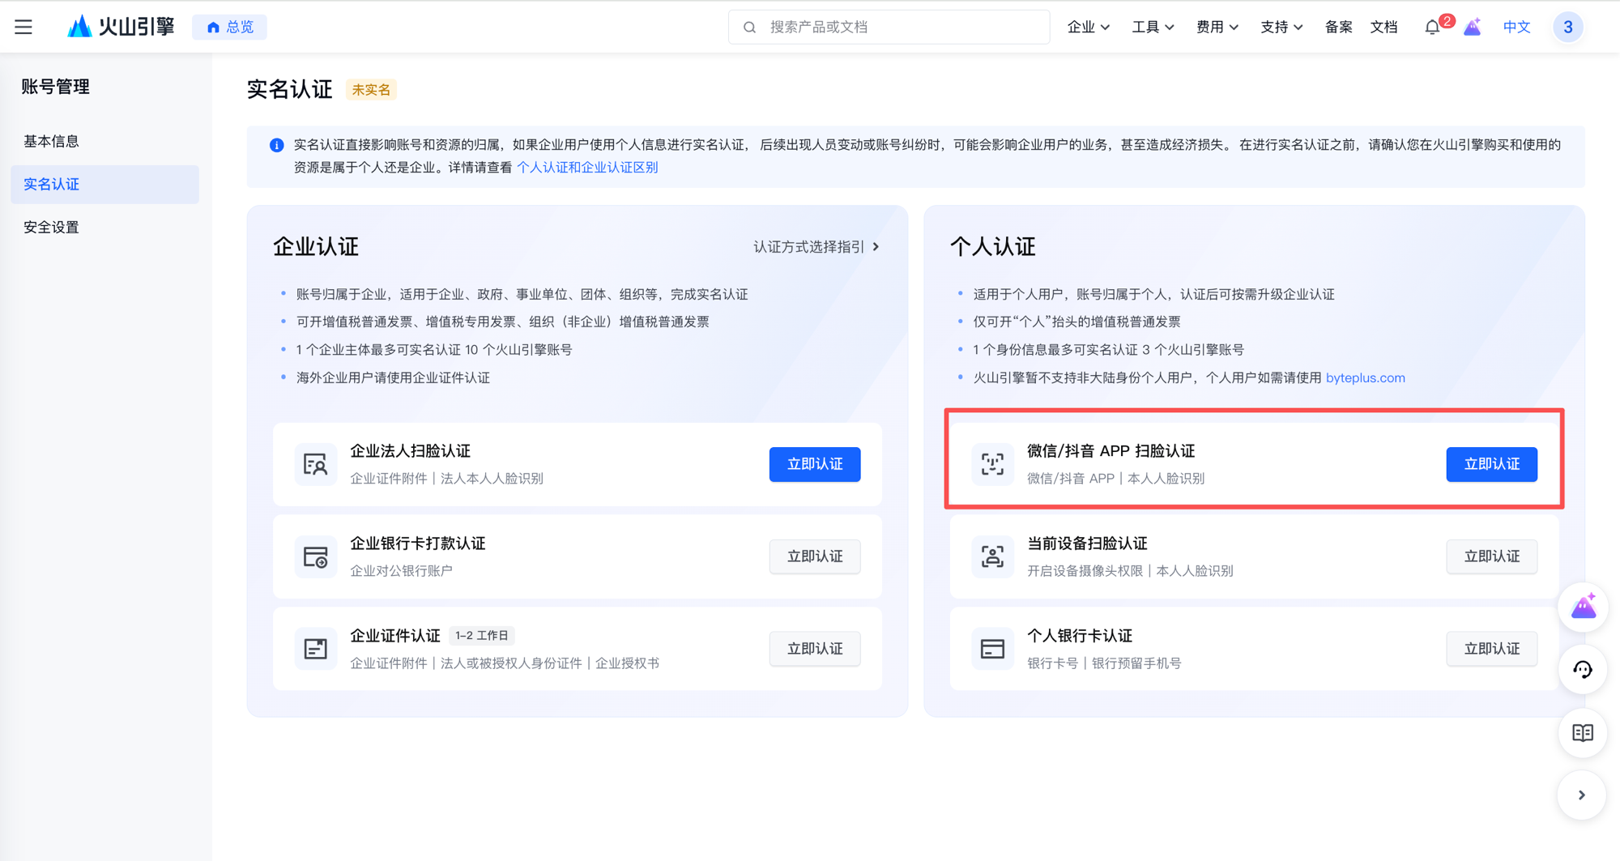Viewport: 1620px width, 861px height.
Task: Click the 企业法人扫脸认证 title
Action: 410,451
